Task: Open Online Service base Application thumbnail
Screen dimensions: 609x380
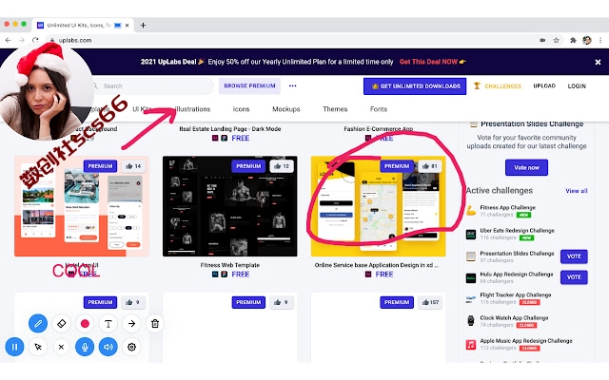Action: [x=379, y=206]
